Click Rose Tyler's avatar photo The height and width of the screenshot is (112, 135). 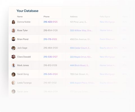13,30
